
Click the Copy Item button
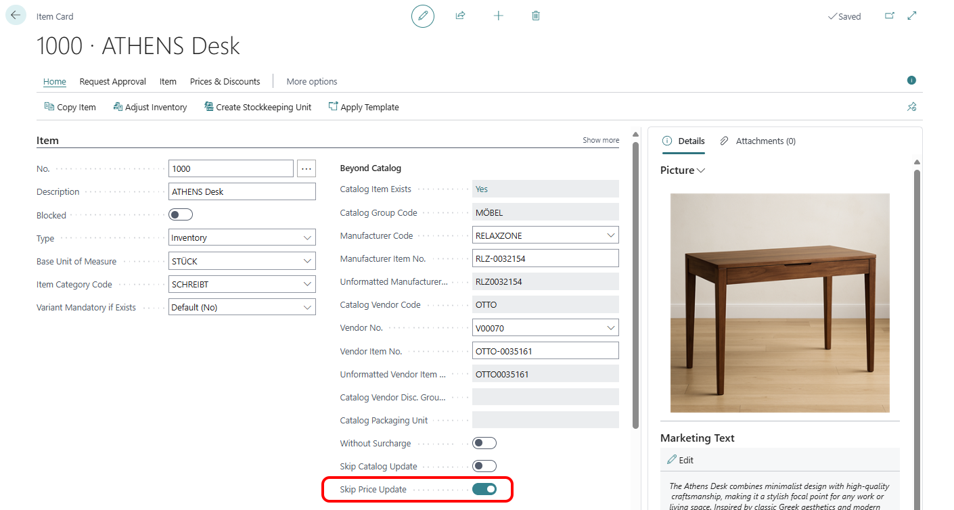click(70, 107)
